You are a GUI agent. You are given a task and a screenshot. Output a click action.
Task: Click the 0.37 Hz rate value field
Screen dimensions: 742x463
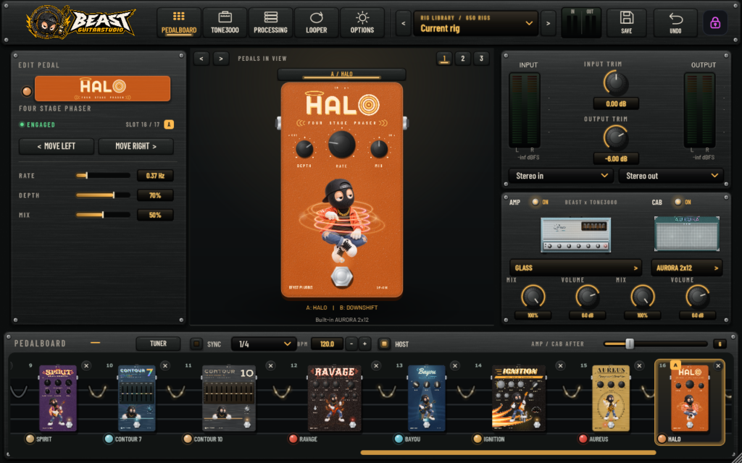(x=155, y=176)
